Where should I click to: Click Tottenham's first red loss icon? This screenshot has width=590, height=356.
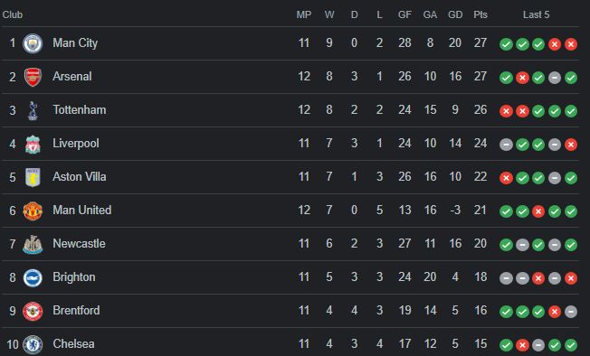click(506, 111)
